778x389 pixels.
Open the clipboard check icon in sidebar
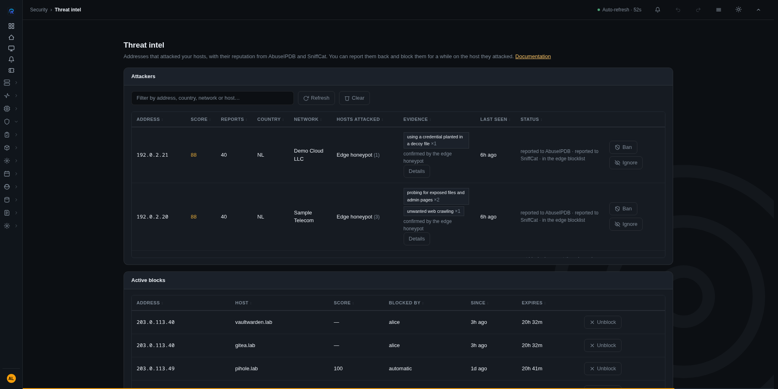coord(7,135)
